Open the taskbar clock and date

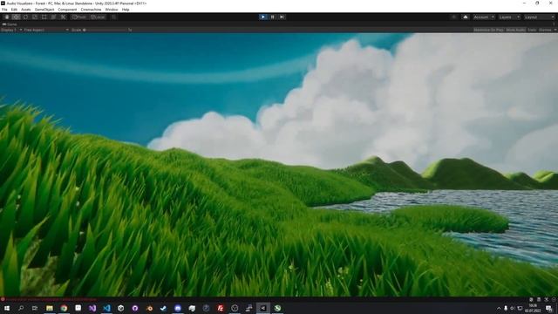tap(533, 308)
